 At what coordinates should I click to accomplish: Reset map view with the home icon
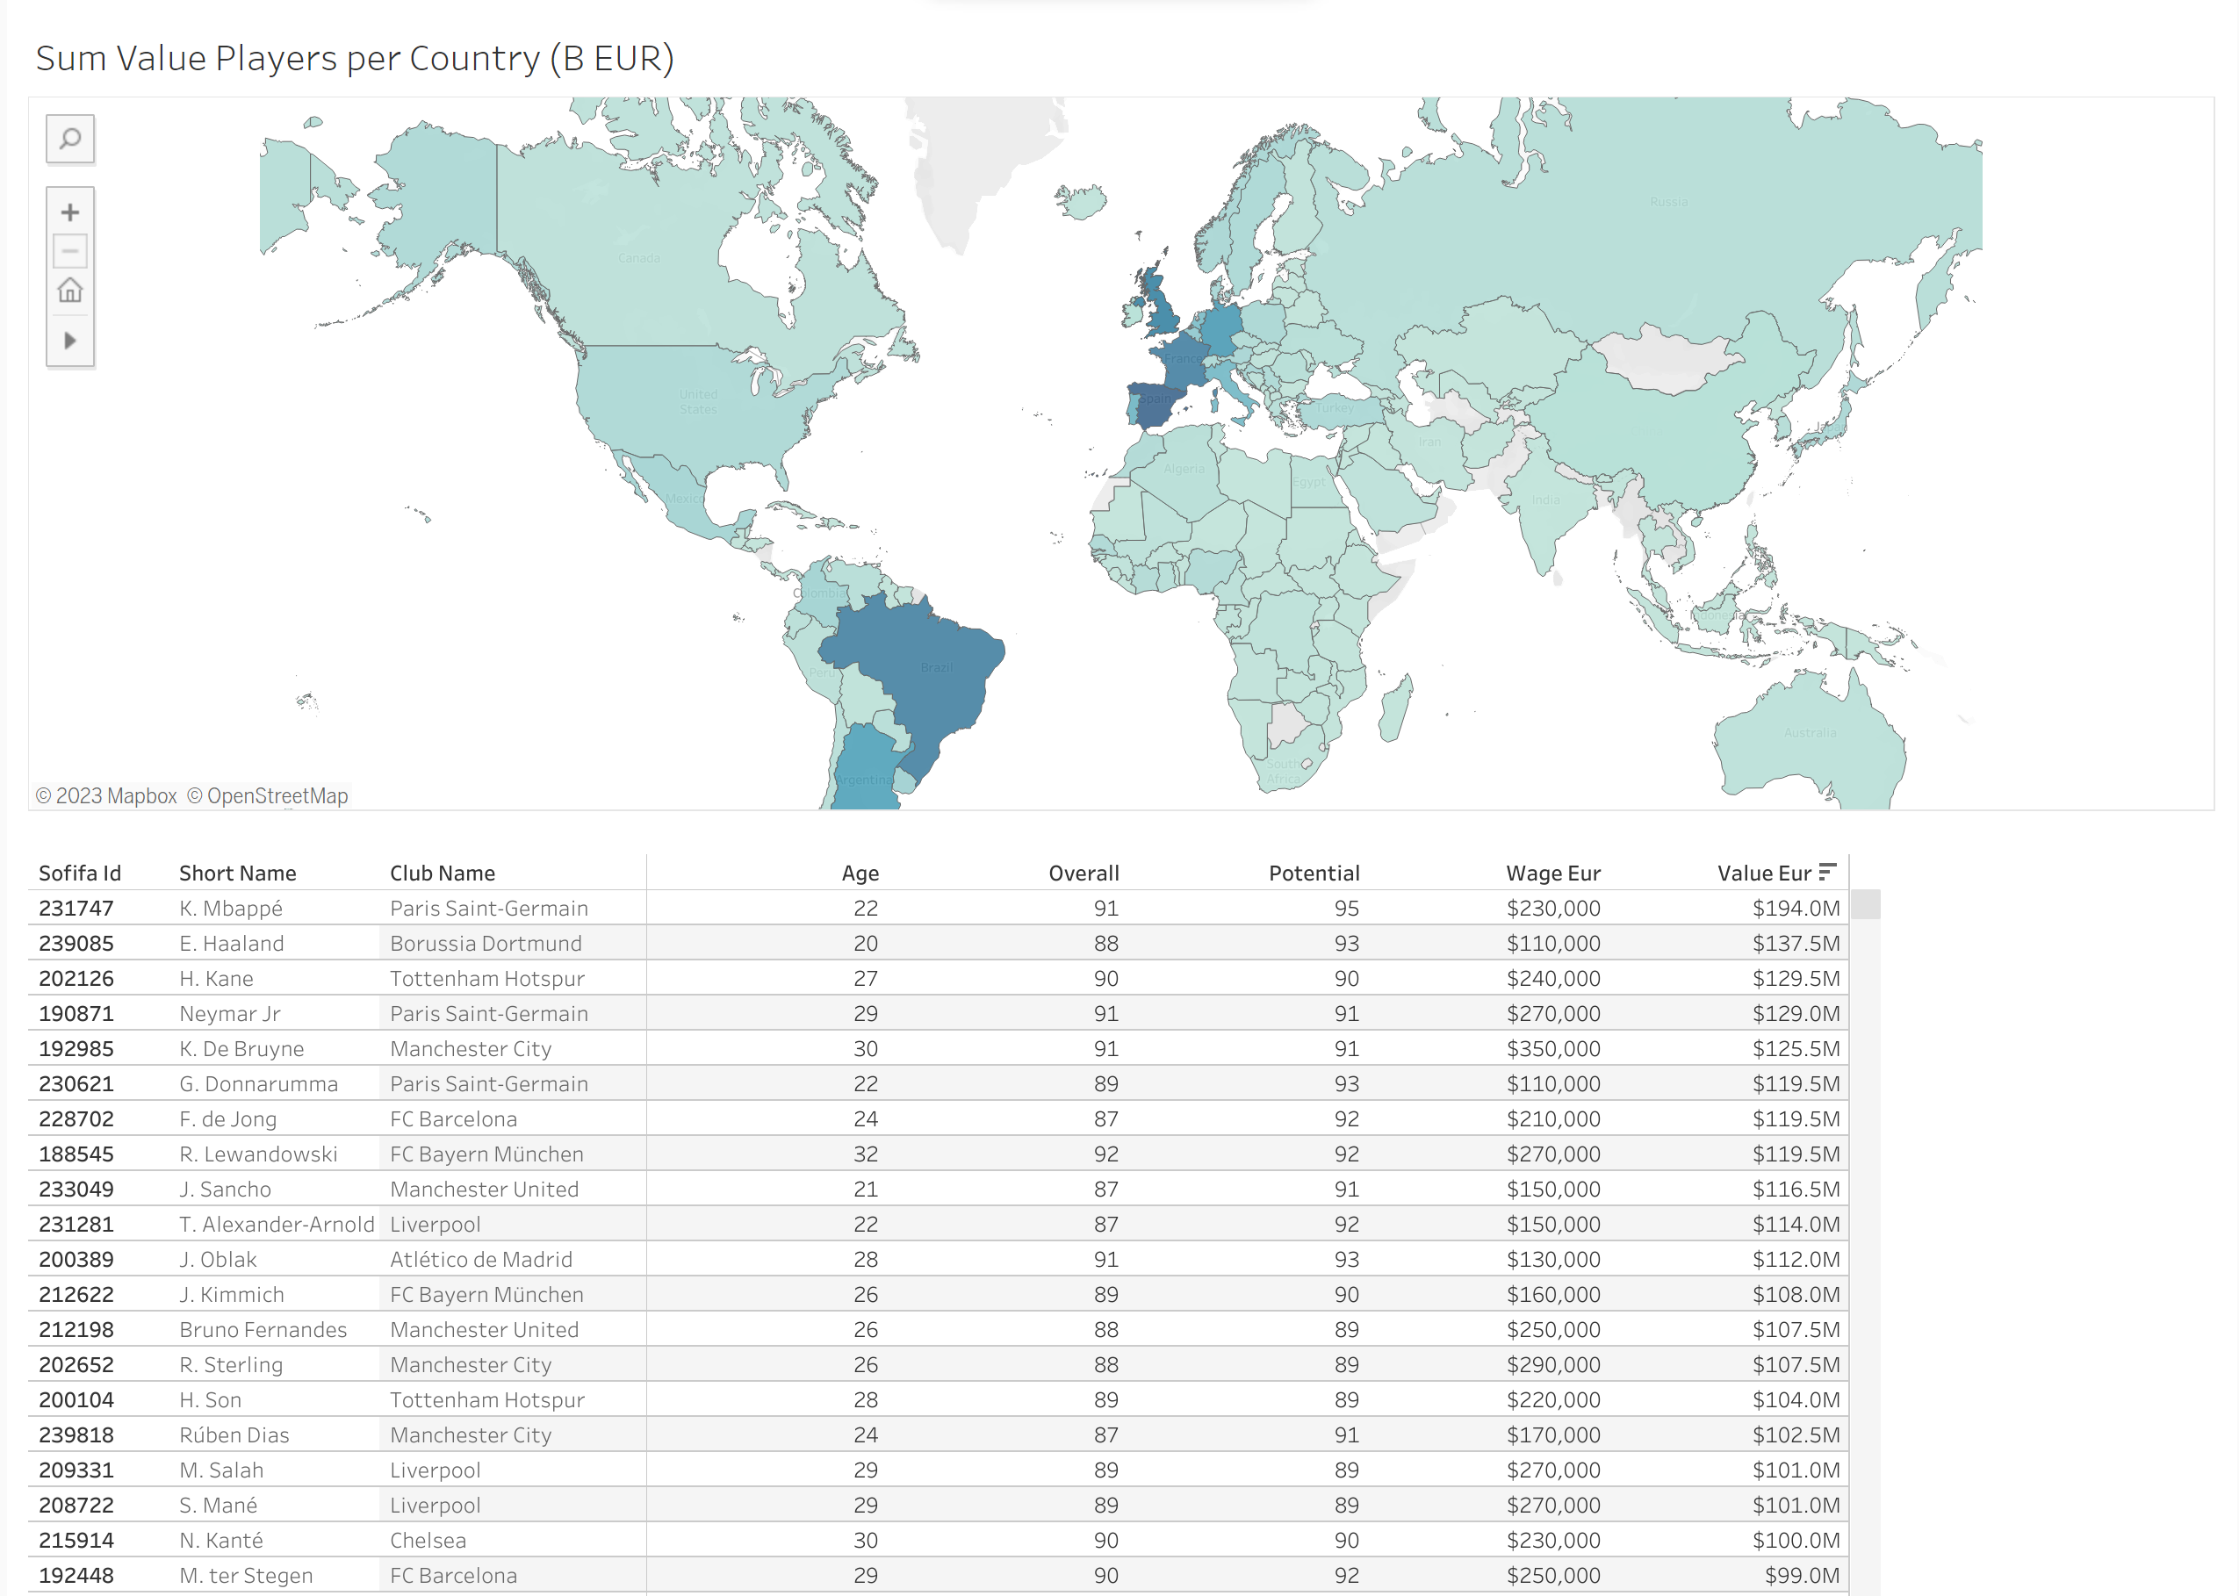click(69, 291)
